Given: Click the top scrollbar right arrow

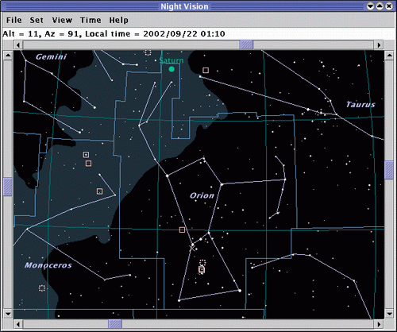Looking at the screenshot, I should [379, 45].
